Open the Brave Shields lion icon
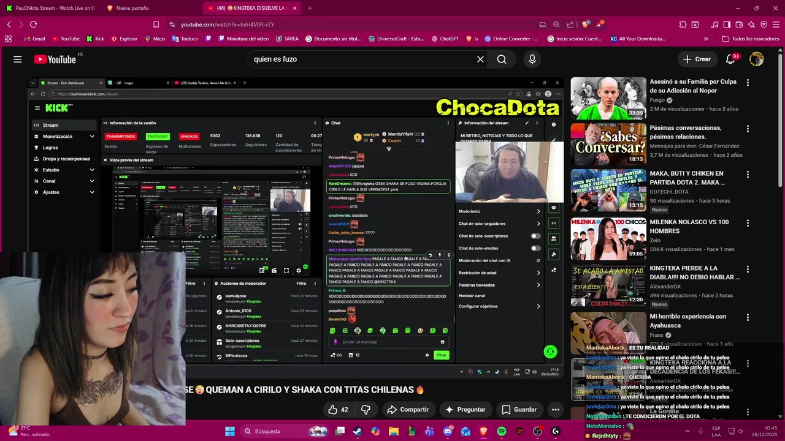The width and height of the screenshot is (785, 441). 586,24
